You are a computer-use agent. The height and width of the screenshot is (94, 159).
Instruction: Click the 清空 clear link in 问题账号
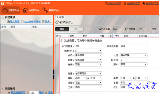(x=50, y=93)
